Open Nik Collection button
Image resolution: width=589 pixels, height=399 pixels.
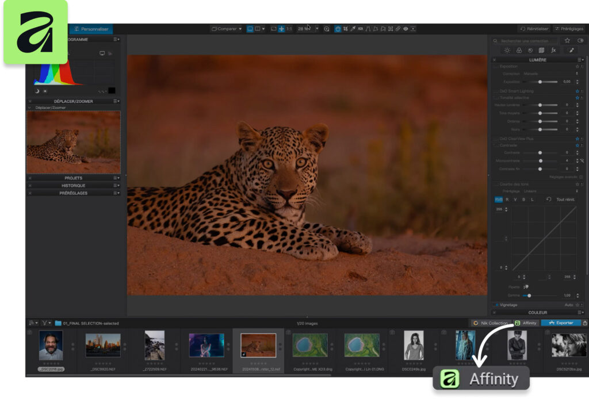tap(491, 323)
